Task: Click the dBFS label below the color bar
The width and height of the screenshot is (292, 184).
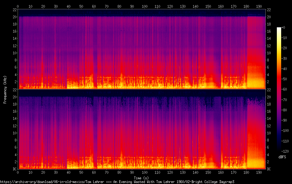Action: pyautogui.click(x=282, y=157)
